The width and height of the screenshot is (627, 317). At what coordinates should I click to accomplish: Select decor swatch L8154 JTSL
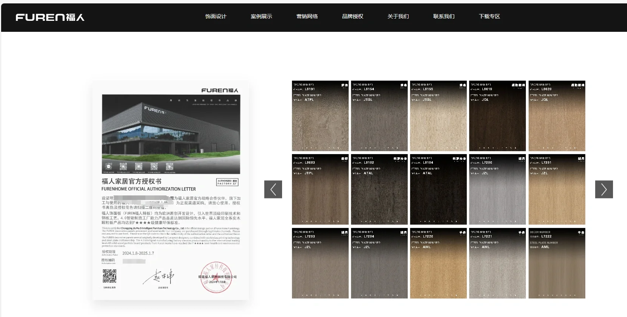(x=379, y=116)
